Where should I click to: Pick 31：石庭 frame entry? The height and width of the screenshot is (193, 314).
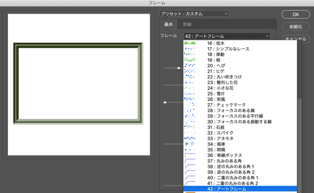point(240,127)
